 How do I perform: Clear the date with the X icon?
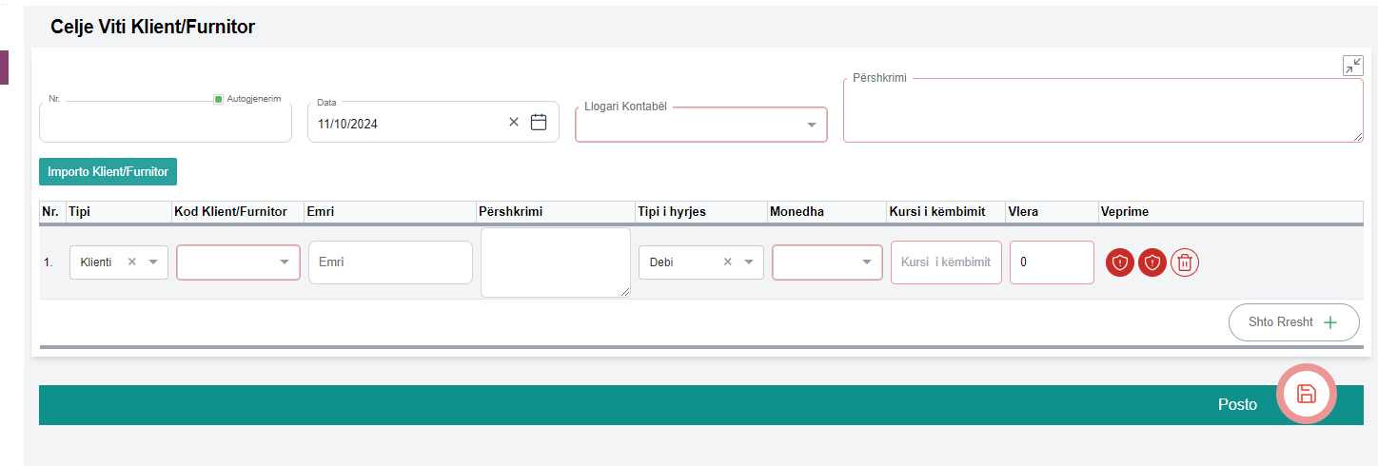tap(514, 122)
